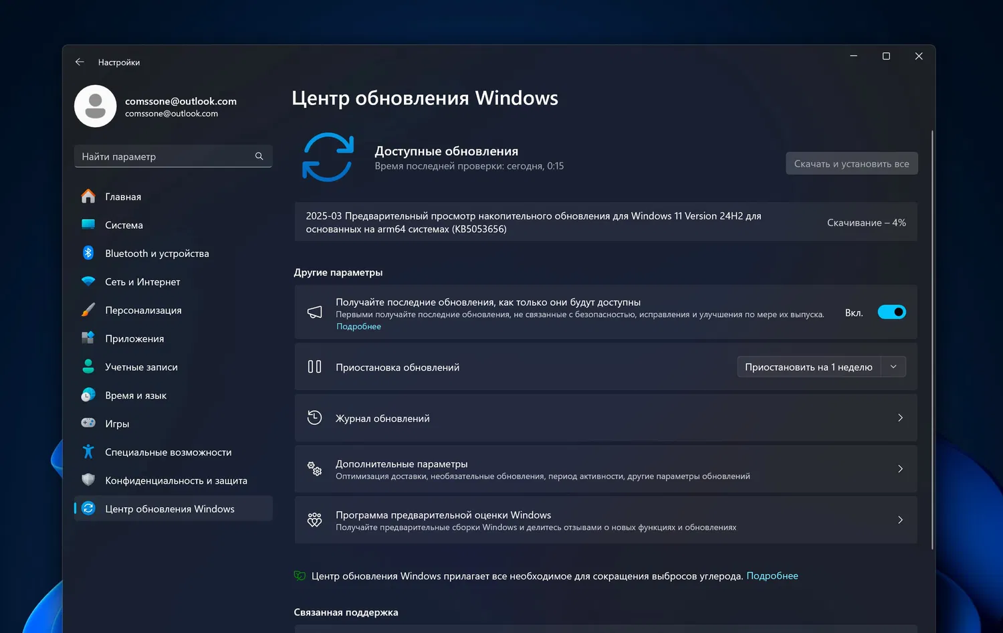Click the megaphone icon for latest updates

tap(314, 312)
